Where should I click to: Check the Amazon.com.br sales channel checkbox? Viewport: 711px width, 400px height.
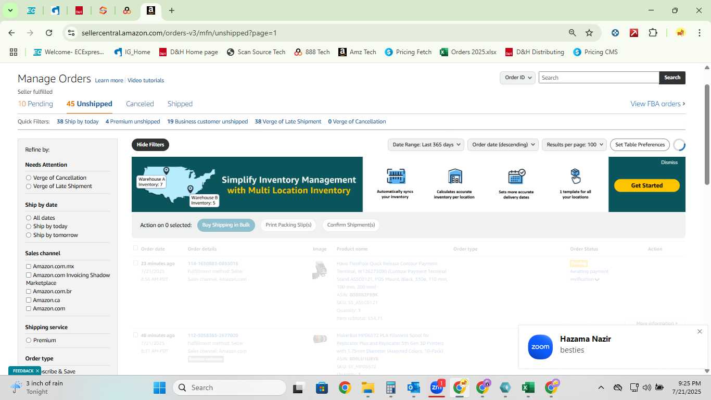click(x=29, y=291)
